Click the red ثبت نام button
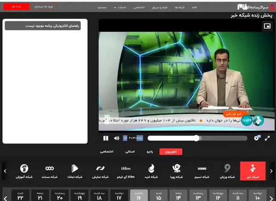This screenshot has height=201, width=276. click(x=17, y=7)
